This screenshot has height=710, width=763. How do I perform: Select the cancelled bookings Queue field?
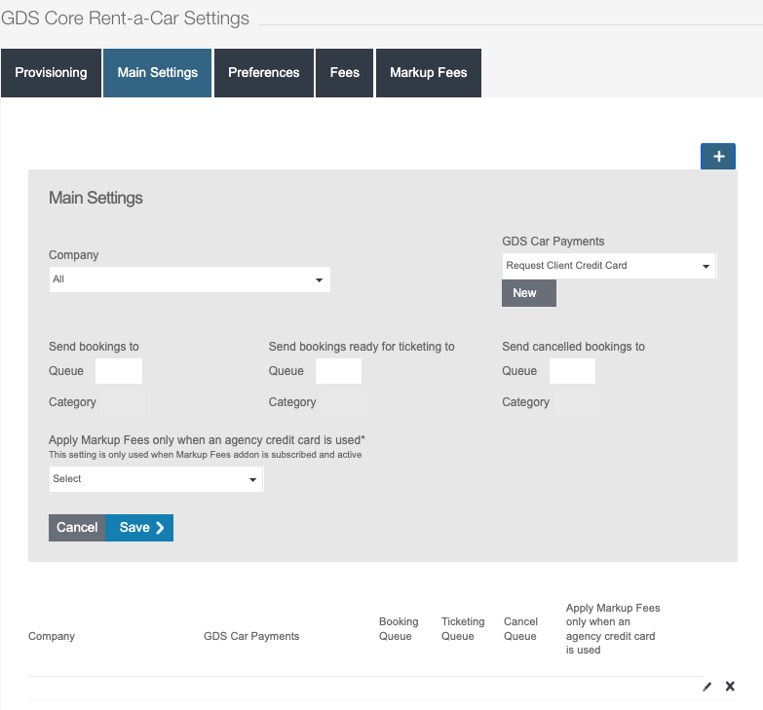pyautogui.click(x=572, y=371)
